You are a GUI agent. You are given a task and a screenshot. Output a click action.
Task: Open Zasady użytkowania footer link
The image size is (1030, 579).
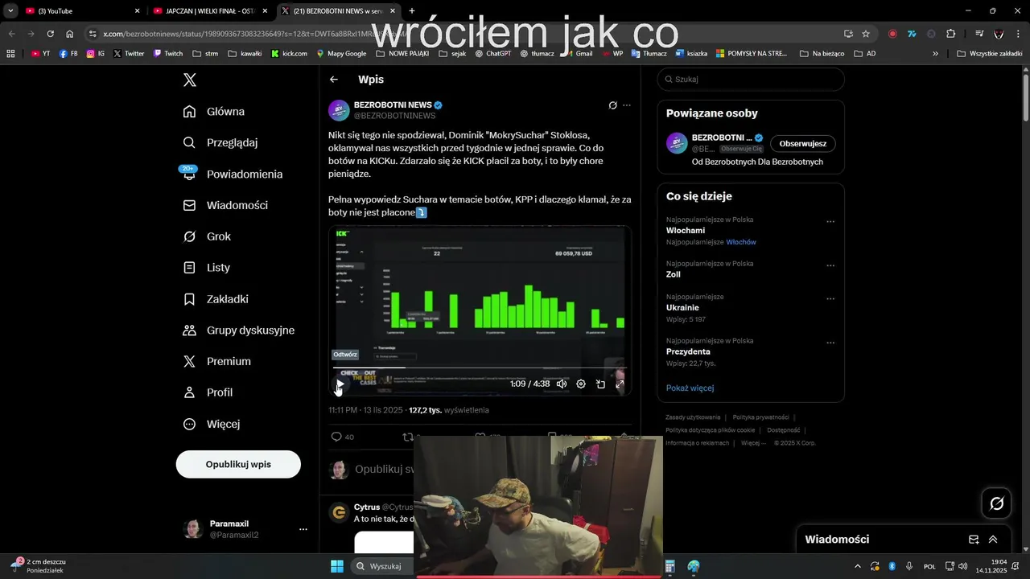point(693,417)
